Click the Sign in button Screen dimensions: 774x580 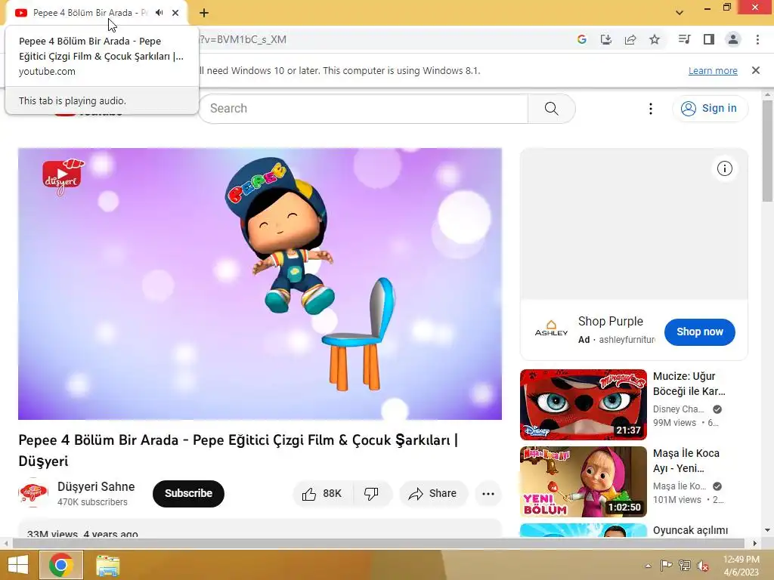(709, 108)
